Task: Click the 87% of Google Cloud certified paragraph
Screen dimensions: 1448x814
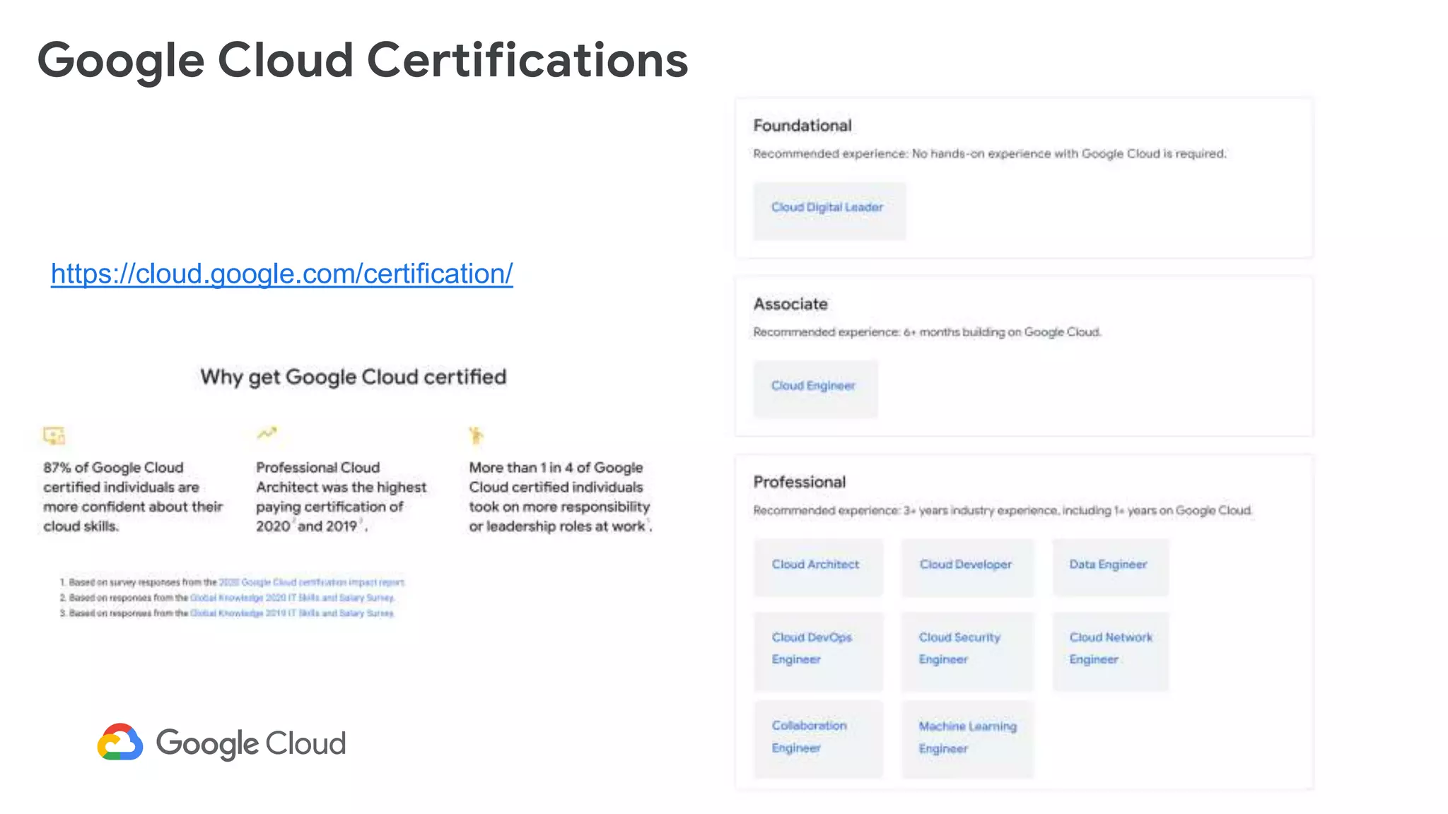Action: pyautogui.click(x=133, y=497)
